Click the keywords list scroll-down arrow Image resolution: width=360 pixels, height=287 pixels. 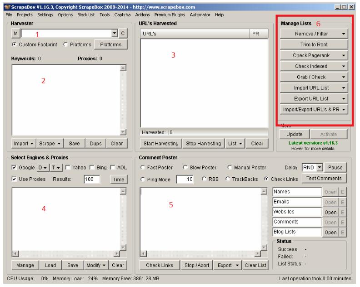click(x=123, y=131)
